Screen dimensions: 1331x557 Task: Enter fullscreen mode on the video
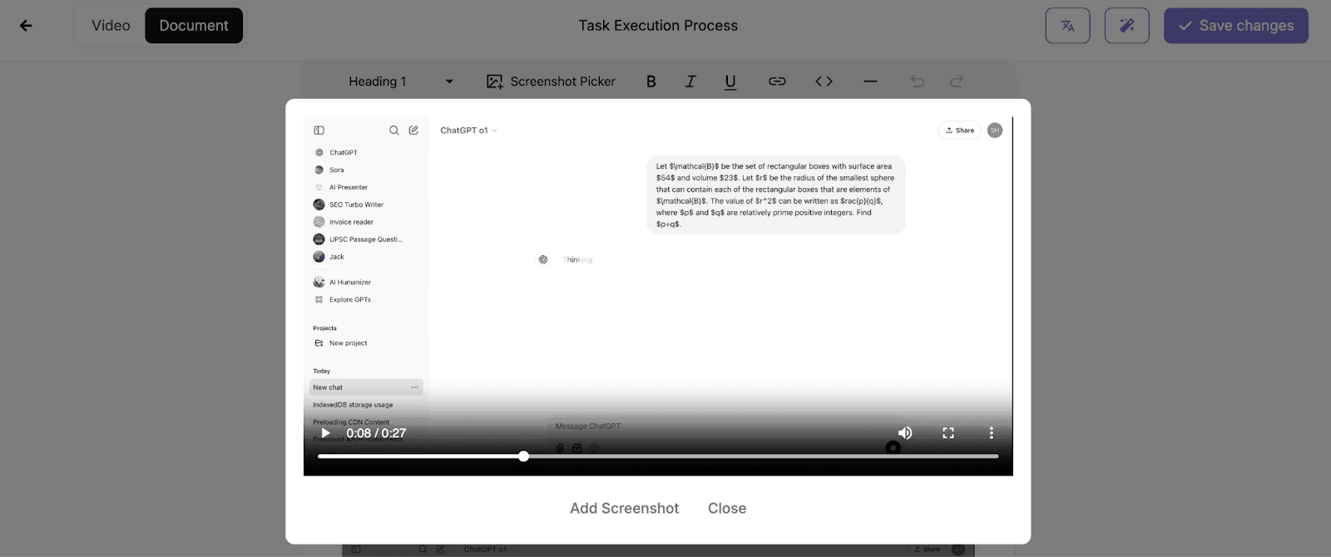(x=948, y=433)
